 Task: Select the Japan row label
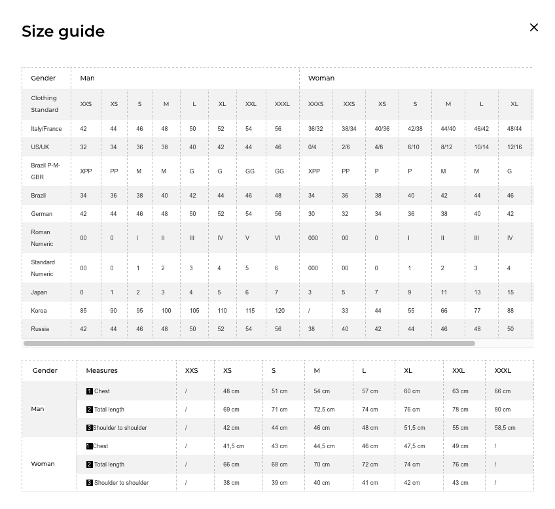click(39, 292)
